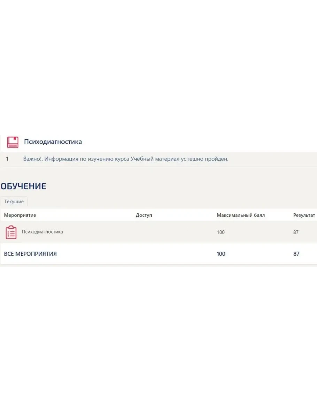Select item number 1 in the course list

pyautogui.click(x=7, y=159)
